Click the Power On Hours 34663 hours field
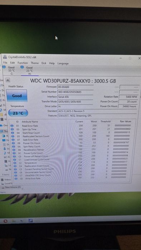Viewport: 141px width, 250px height. 128,106
